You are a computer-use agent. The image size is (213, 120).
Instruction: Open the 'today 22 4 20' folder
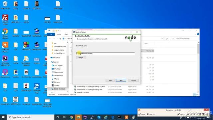(58, 53)
